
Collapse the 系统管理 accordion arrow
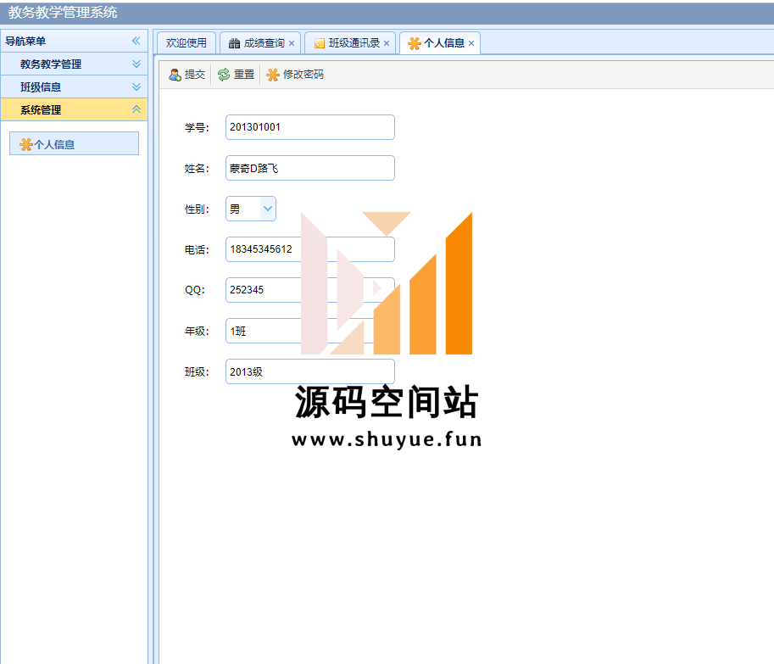[136, 109]
